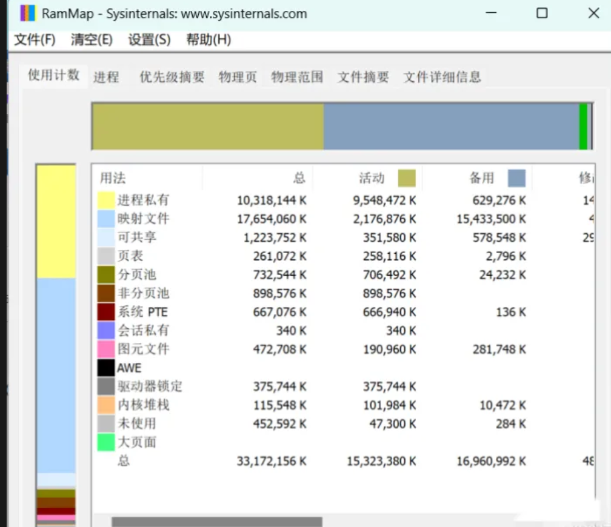Select the 进程私有 row label
611x527 pixels.
tap(144, 201)
